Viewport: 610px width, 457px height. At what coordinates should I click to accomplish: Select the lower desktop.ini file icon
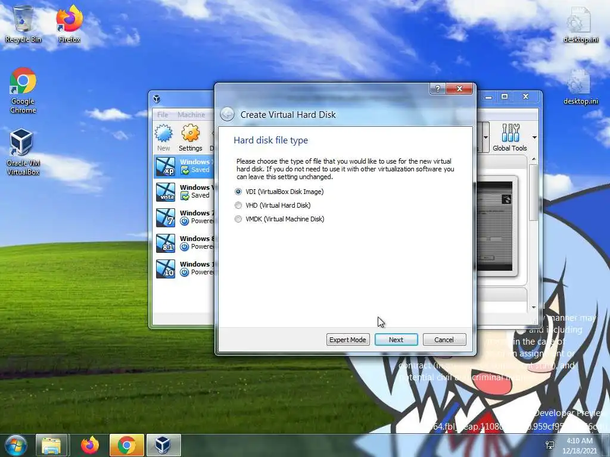pos(581,86)
